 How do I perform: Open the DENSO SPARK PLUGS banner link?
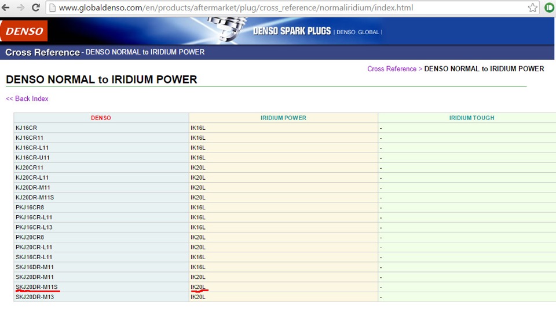[x=291, y=31]
